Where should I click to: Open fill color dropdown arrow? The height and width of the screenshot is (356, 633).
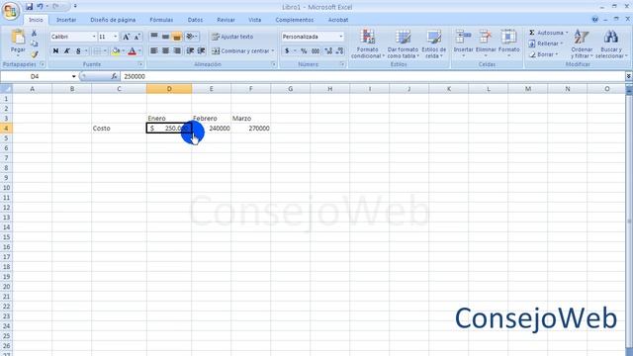(123, 50)
